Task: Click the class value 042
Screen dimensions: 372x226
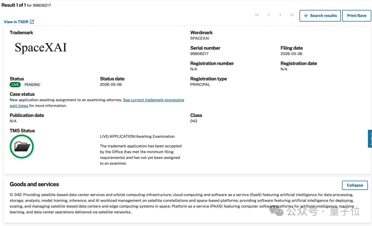Action: click(x=194, y=121)
